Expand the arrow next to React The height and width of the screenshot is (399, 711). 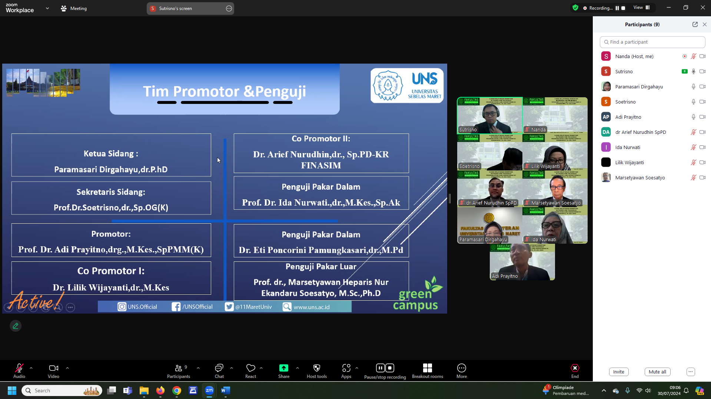tap(261, 368)
